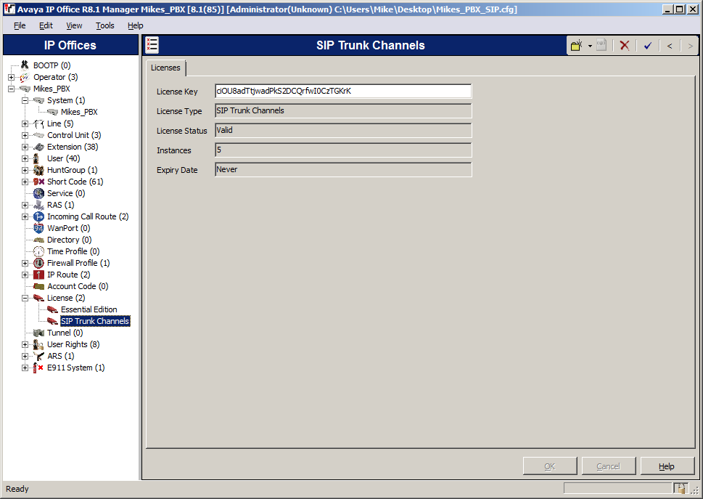This screenshot has height=499, width=703.
Task: Click the User person icon
Action: tap(36, 158)
